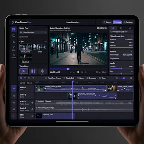Open the Clips scissors tool in sidebar
The image size is (144, 144).
[14, 48]
